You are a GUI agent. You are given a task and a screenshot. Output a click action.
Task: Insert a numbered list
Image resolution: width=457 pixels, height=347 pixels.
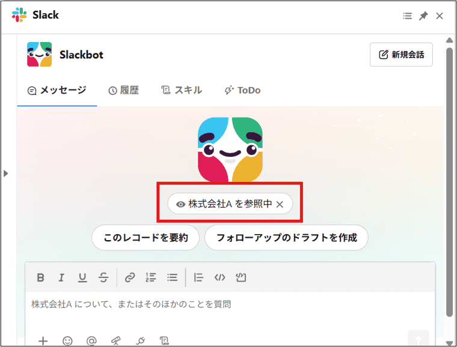click(x=151, y=277)
